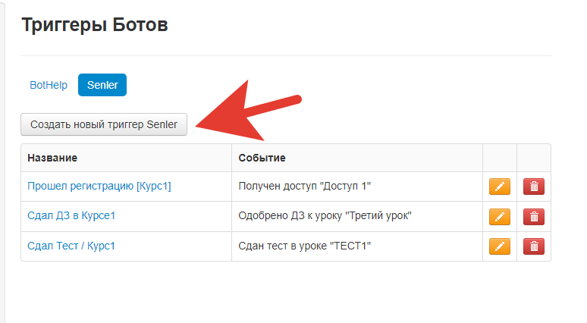Click the "Название" column header
Viewport: 587px width, 323px height.
pyautogui.click(x=52, y=158)
